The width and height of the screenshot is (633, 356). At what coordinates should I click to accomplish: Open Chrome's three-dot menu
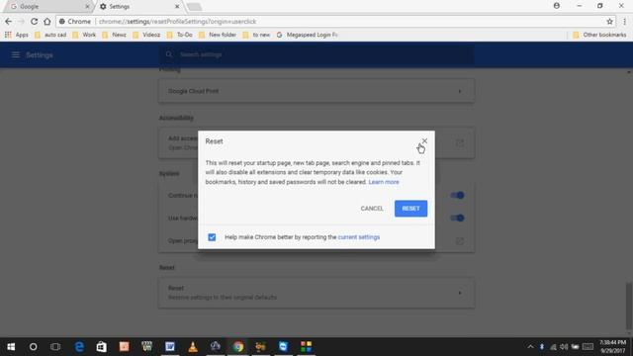point(624,22)
